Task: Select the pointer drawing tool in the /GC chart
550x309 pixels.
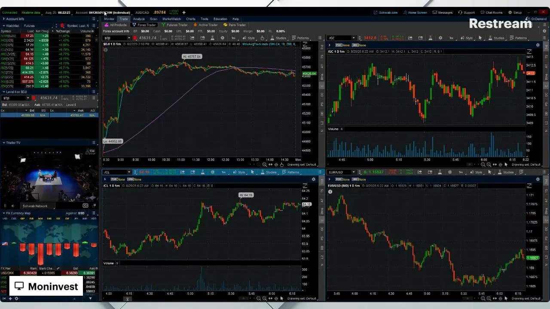Action: (x=480, y=38)
